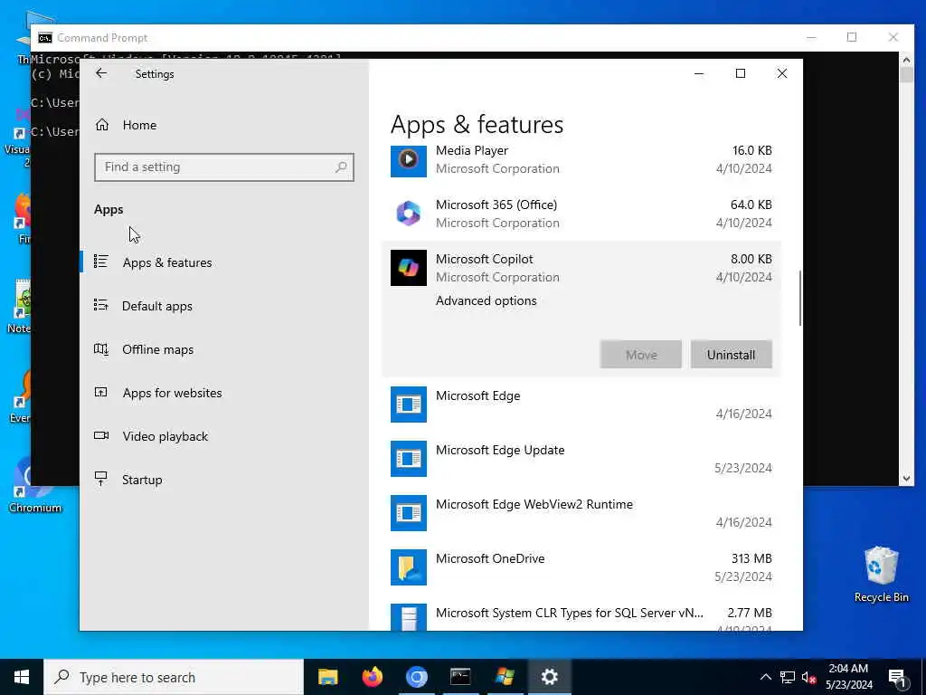The width and height of the screenshot is (926, 695).
Task: Focus the Find a setting search box
Action: pyautogui.click(x=224, y=167)
